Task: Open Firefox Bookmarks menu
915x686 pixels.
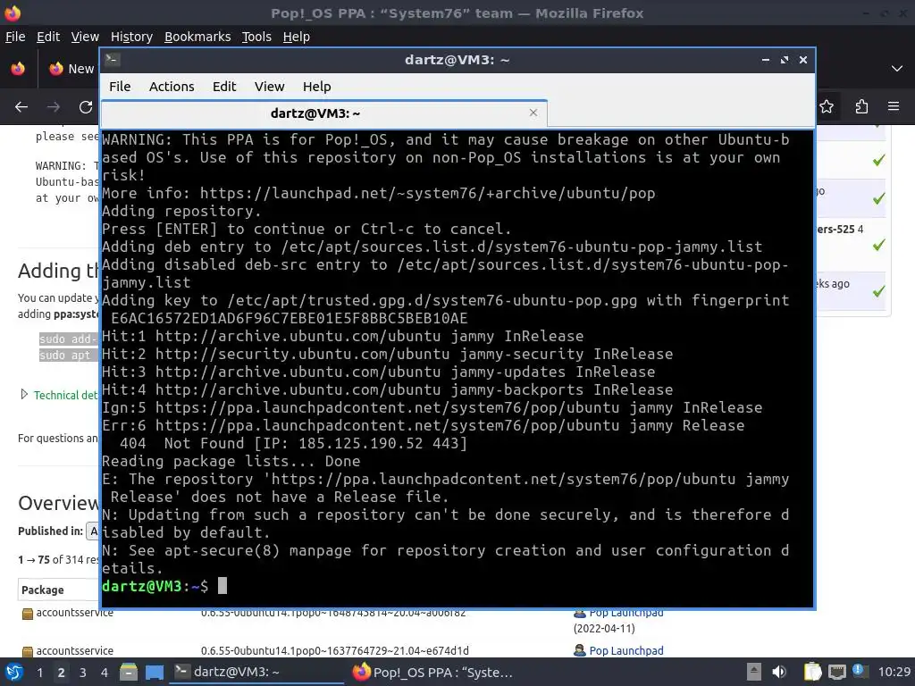Action: click(x=197, y=37)
